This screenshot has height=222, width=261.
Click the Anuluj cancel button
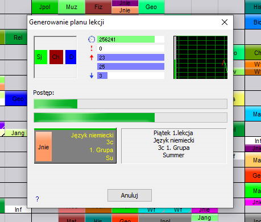pos(130,195)
